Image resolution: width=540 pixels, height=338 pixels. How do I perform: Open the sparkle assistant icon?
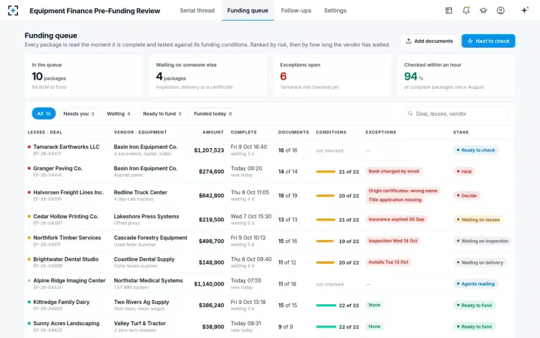tap(525, 10)
